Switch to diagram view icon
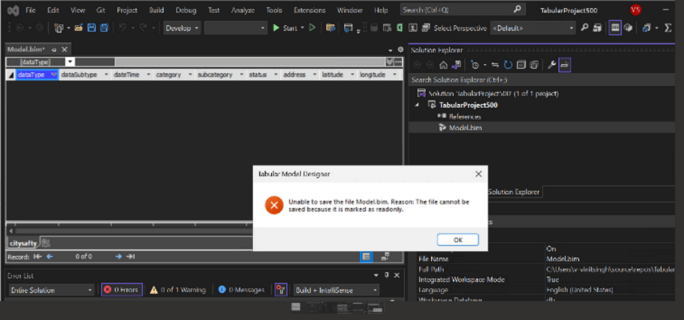The height and width of the screenshot is (320, 684). point(385,257)
